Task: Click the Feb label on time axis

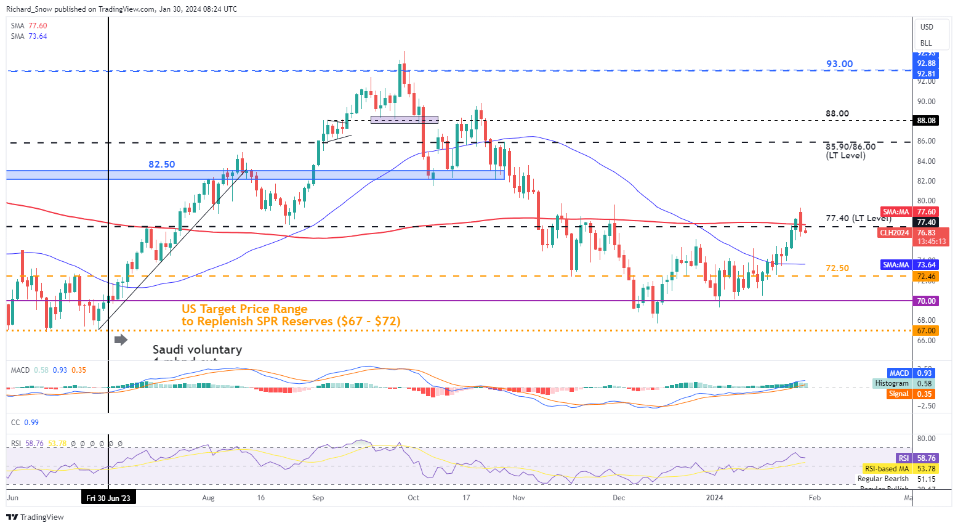Action: tap(814, 498)
